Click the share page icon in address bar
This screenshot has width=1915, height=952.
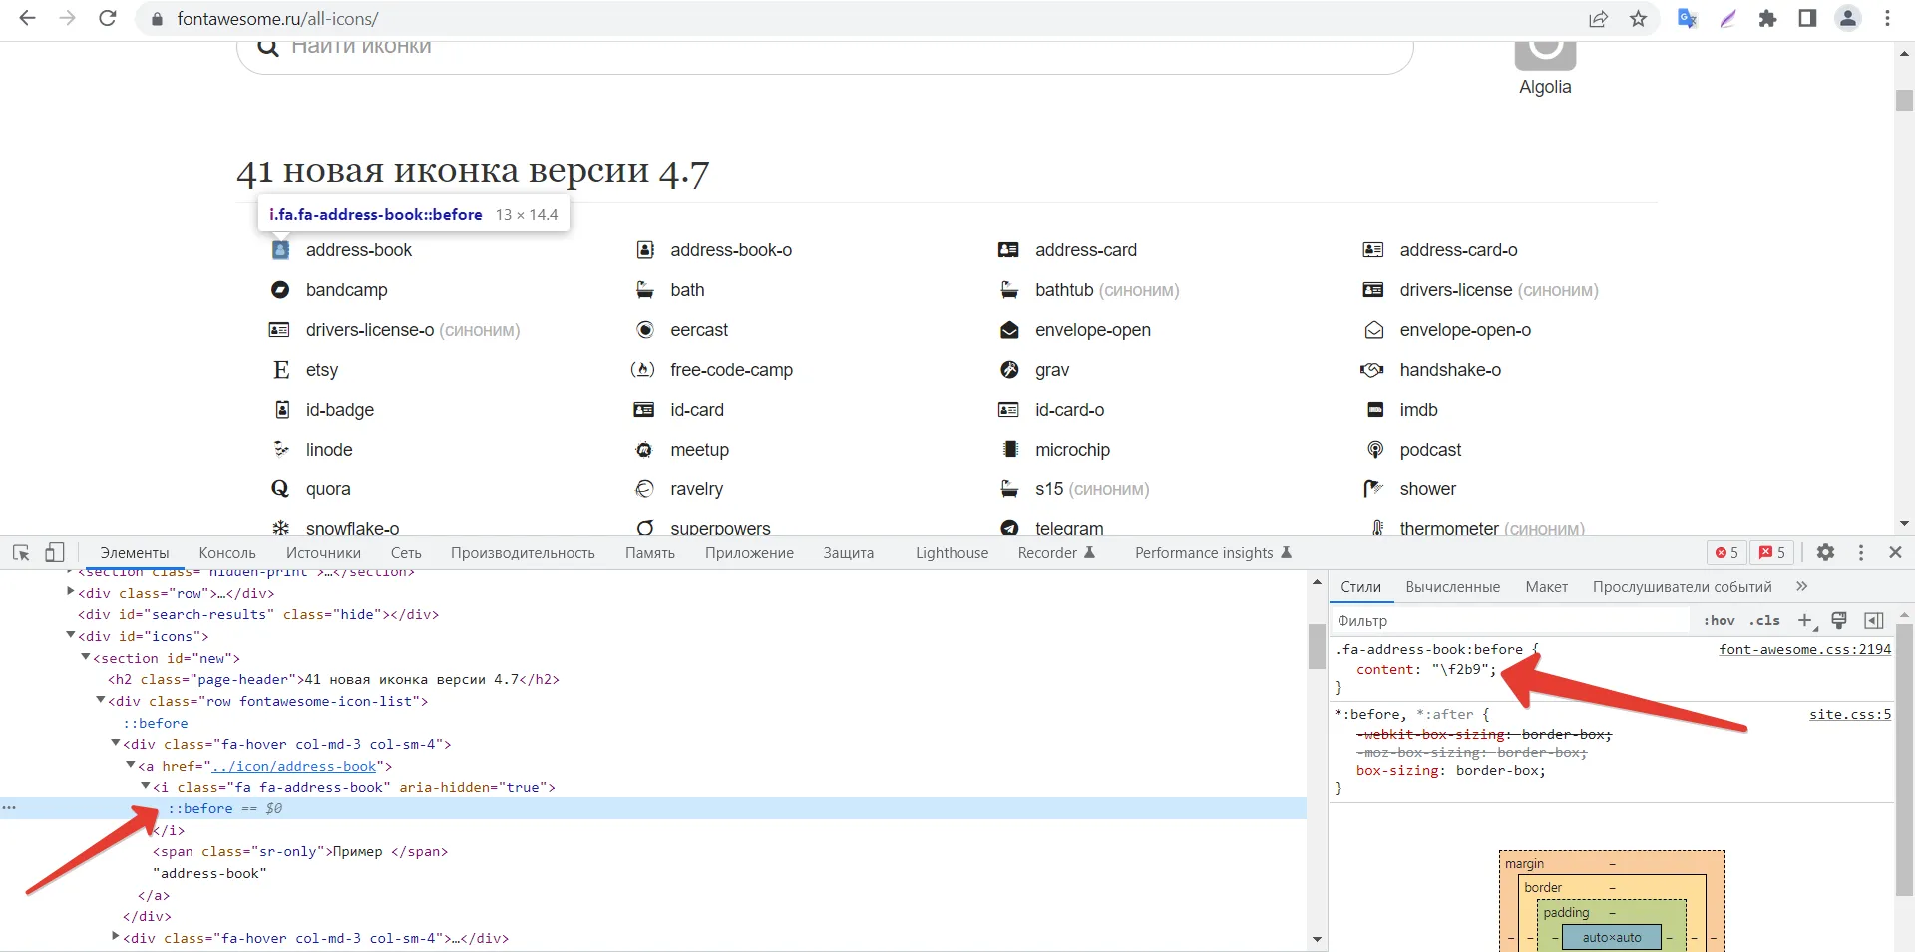pos(1598,18)
